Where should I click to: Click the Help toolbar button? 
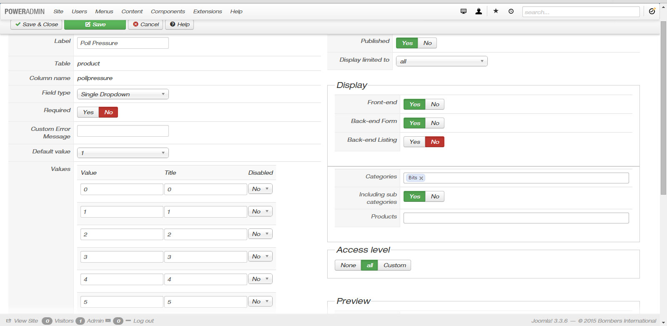point(180,24)
